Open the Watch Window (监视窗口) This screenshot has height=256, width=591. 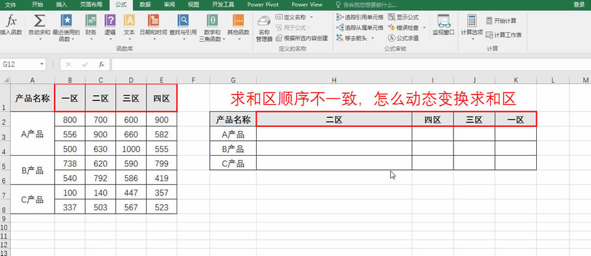(444, 25)
